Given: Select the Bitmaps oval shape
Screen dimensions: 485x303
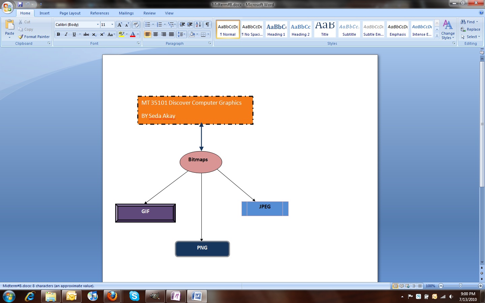Looking at the screenshot, I should click(201, 162).
